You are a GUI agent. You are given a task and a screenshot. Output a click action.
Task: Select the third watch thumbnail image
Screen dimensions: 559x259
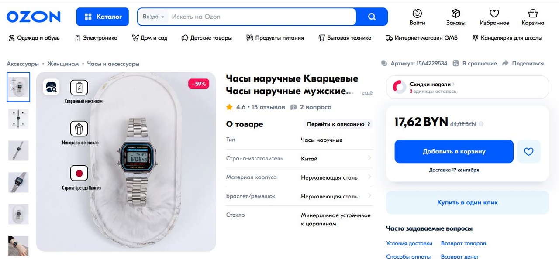point(18,150)
